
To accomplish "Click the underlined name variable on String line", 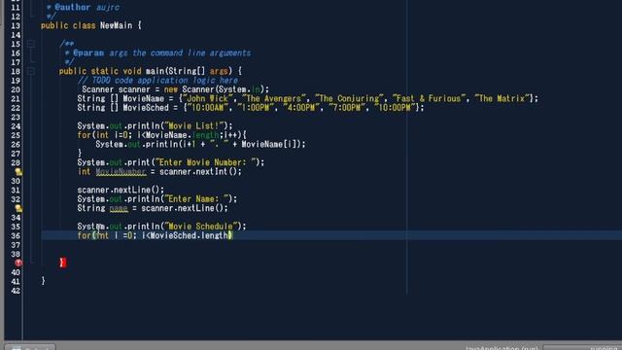I will pos(119,208).
